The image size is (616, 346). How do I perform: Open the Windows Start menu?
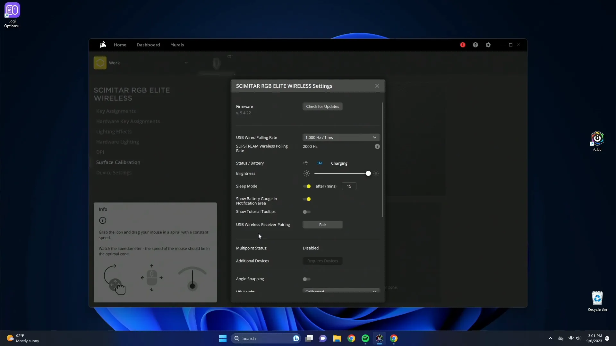pyautogui.click(x=223, y=338)
